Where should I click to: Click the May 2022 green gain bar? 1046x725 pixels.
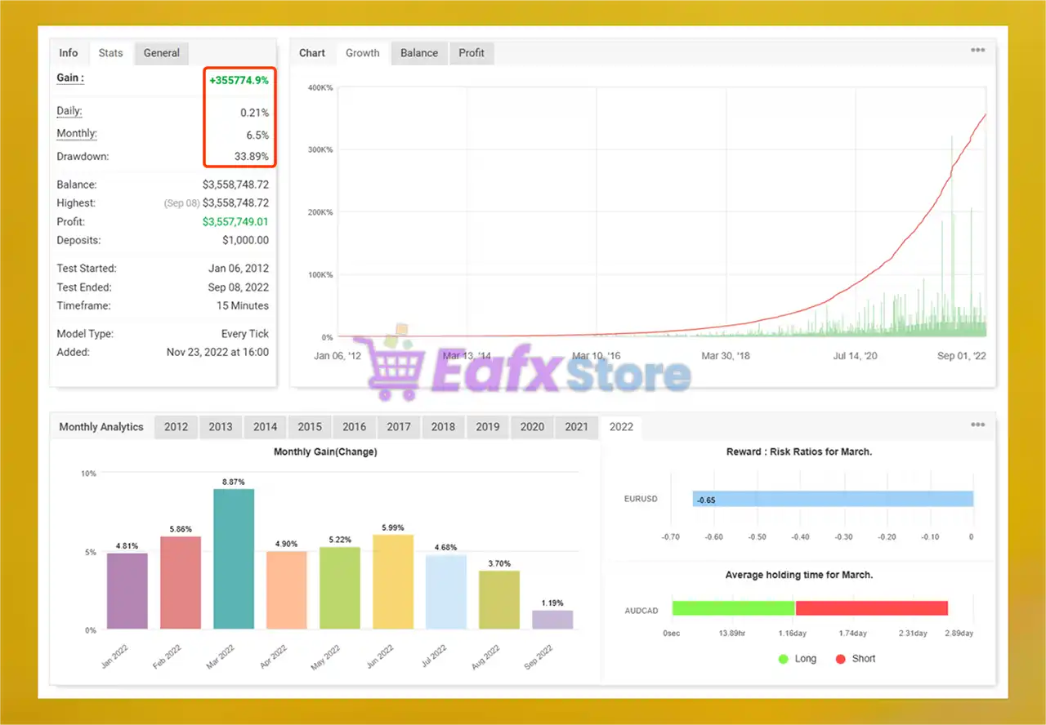(x=340, y=588)
